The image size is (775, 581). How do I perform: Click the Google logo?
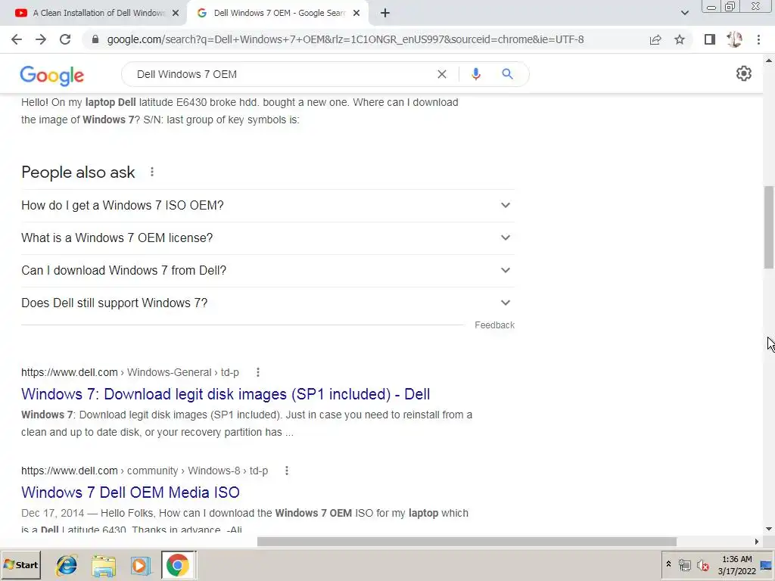tap(52, 75)
